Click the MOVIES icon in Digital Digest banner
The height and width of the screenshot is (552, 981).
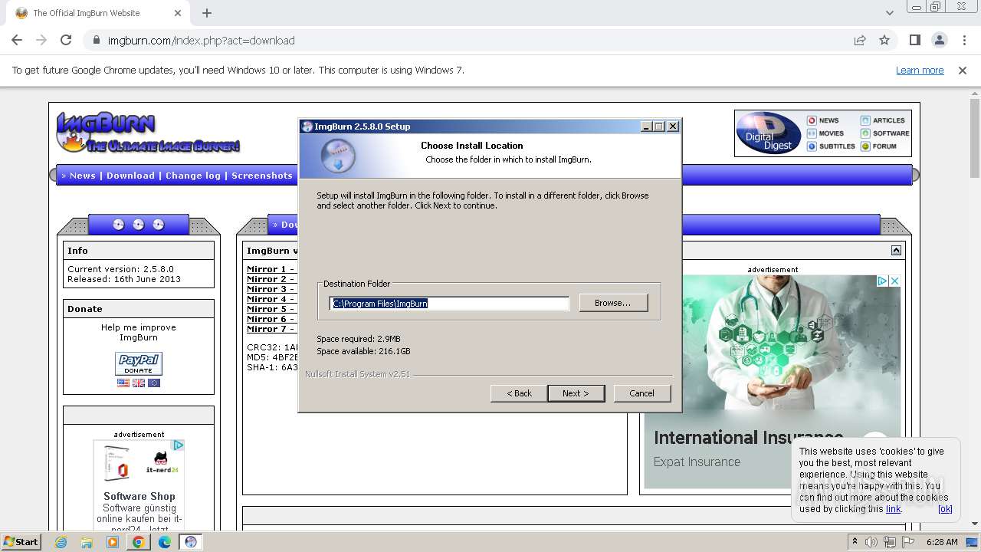[x=812, y=133]
